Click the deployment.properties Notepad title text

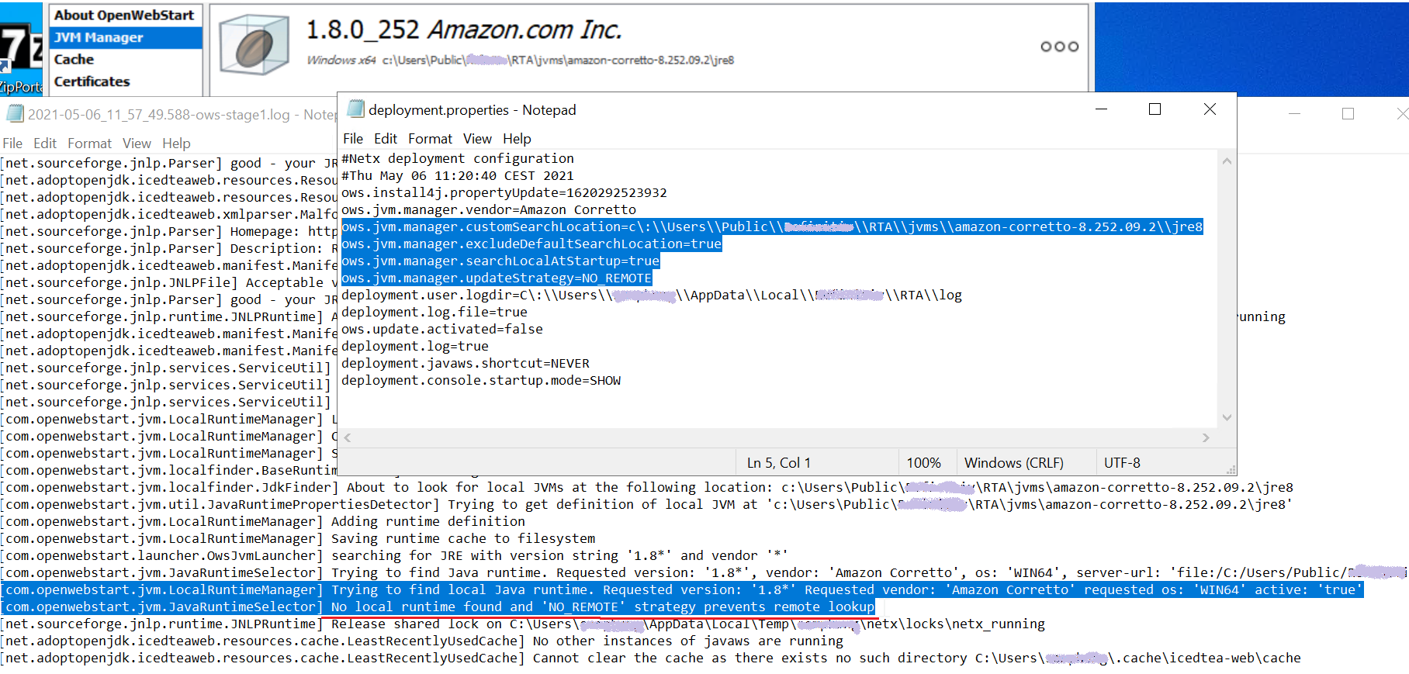tap(472, 109)
